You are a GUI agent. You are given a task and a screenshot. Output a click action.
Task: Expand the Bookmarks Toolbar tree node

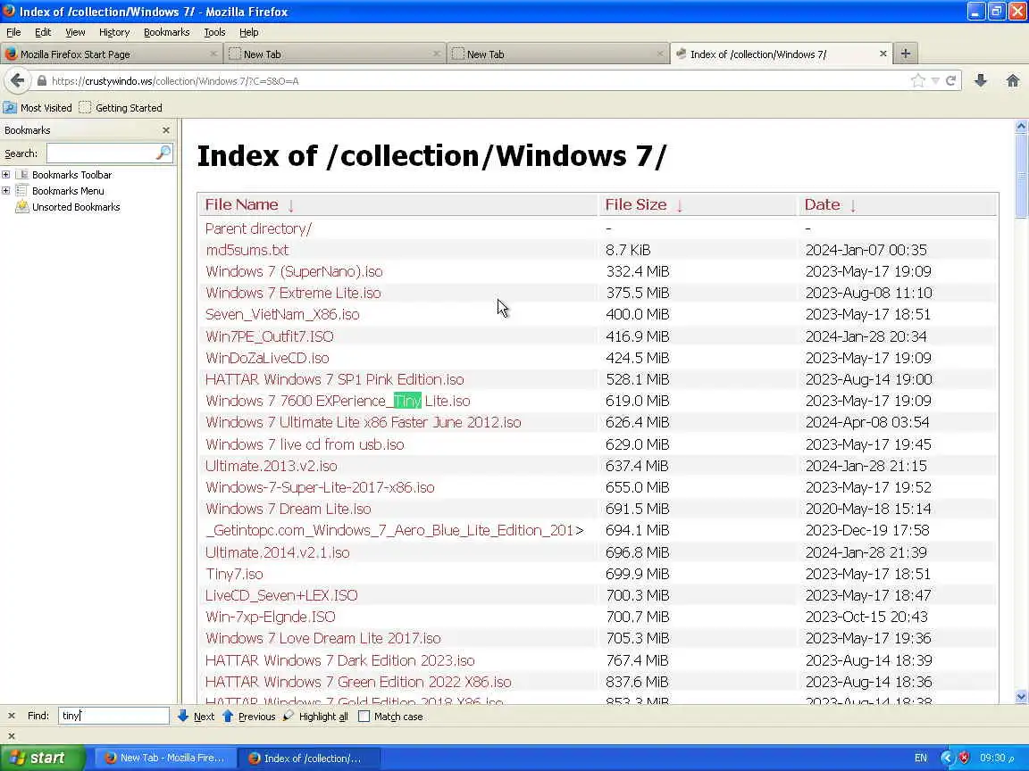[6, 174]
